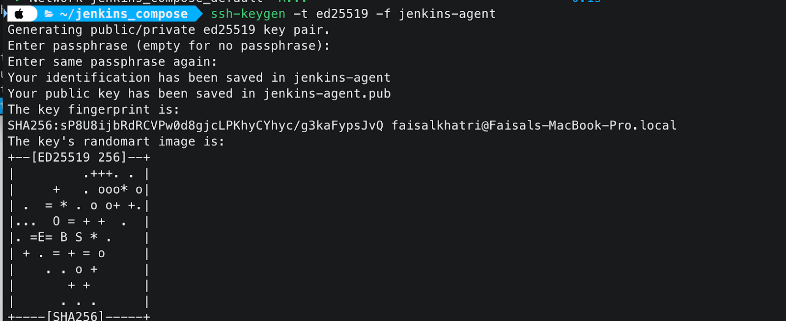
Task: Click the -f flag in the command
Action: (383, 14)
